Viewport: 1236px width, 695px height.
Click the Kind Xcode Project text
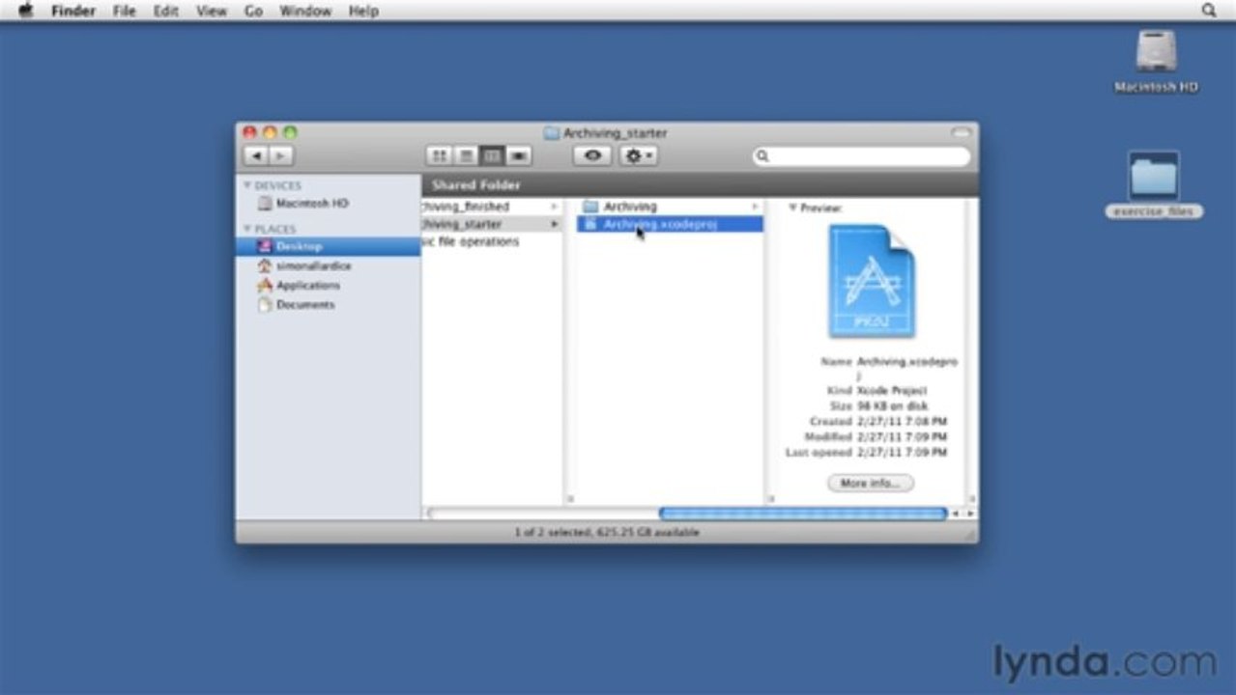pos(877,391)
